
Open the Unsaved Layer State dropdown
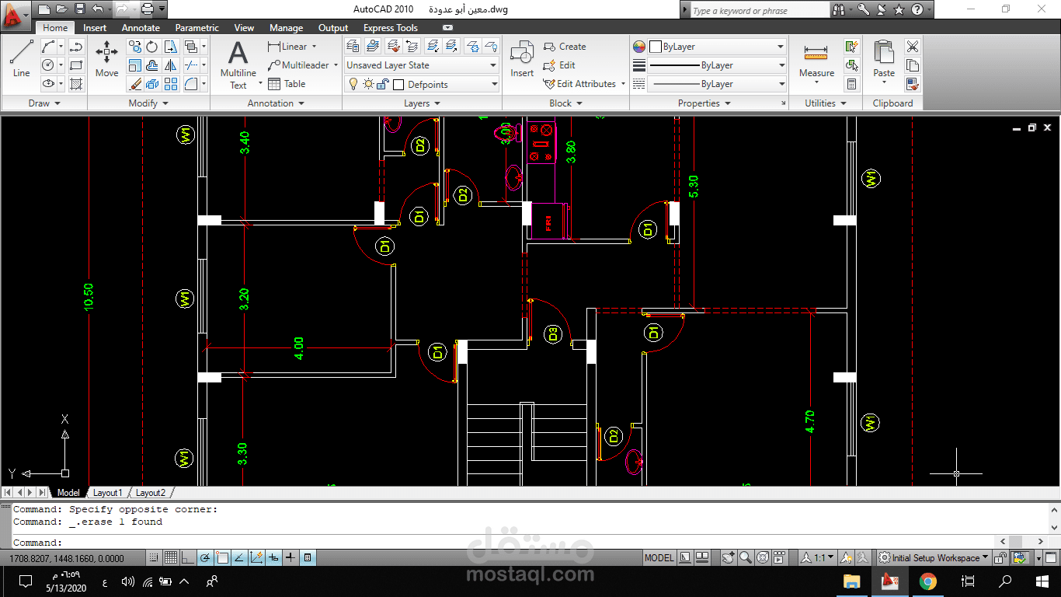pyautogui.click(x=422, y=65)
